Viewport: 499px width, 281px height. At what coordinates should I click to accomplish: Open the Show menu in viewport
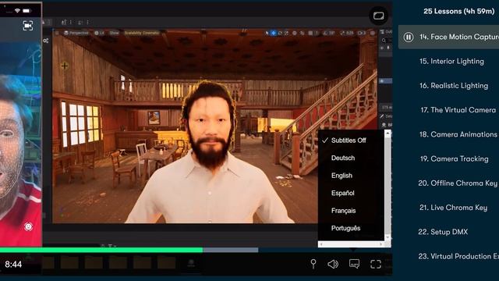[114, 33]
